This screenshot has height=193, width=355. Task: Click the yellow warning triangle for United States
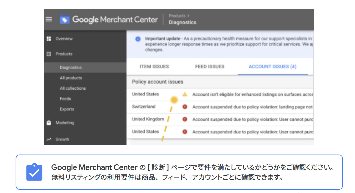185,94
